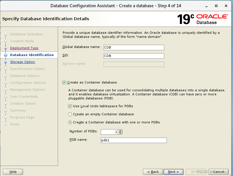Go Back to previous step
The width and height of the screenshot is (233, 176).
pos(153,172)
